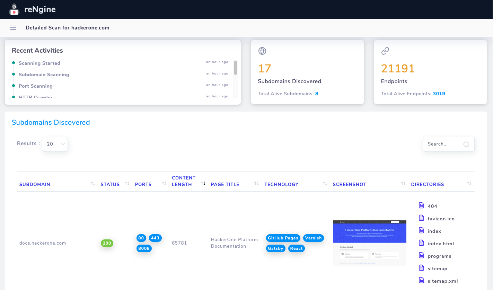This screenshot has height=290, width=493.
Task: Click the SUBDOMAIN column header
Action: [x=35, y=185]
